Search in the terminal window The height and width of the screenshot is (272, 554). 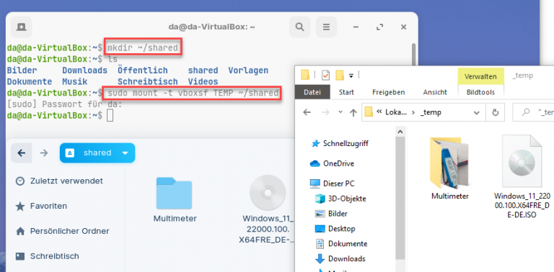tap(299, 27)
